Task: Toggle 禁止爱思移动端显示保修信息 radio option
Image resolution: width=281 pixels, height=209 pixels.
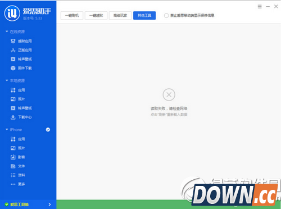Action: click(166, 16)
